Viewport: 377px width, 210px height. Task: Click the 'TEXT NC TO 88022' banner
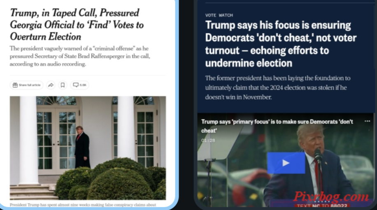click(322, 205)
